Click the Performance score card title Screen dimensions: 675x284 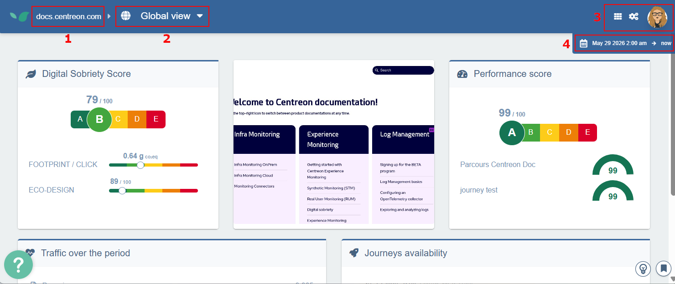[x=513, y=74]
